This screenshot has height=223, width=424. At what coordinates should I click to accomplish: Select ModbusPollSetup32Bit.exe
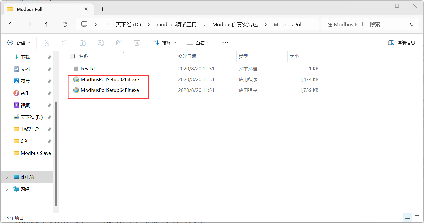[x=110, y=79]
